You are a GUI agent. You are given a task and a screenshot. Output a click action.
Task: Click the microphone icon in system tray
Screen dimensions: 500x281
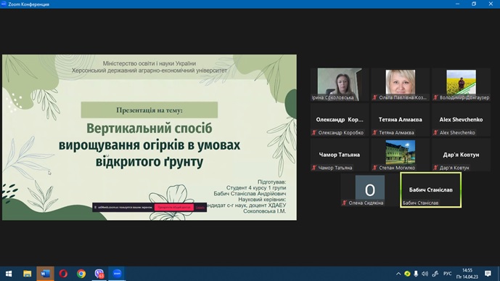pos(416,274)
